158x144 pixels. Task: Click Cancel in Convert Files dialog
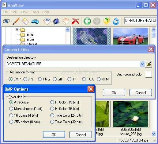point(141,92)
